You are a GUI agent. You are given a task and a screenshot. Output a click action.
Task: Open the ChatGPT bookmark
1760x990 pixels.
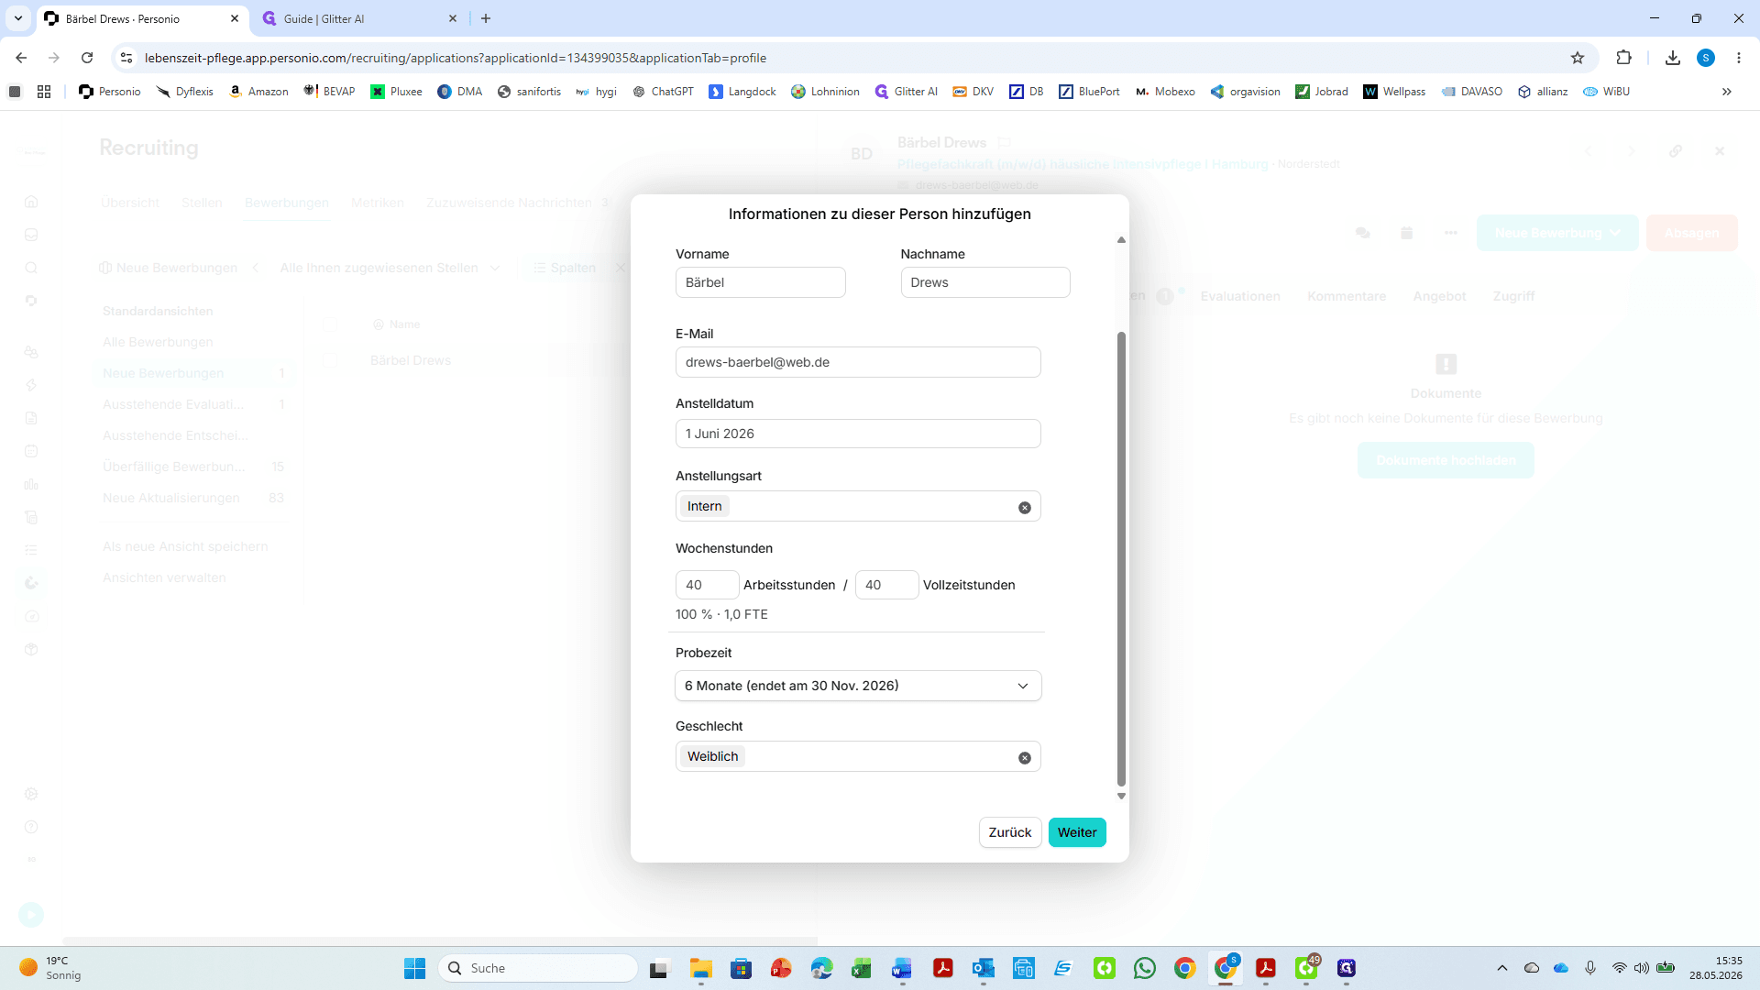[x=663, y=92]
